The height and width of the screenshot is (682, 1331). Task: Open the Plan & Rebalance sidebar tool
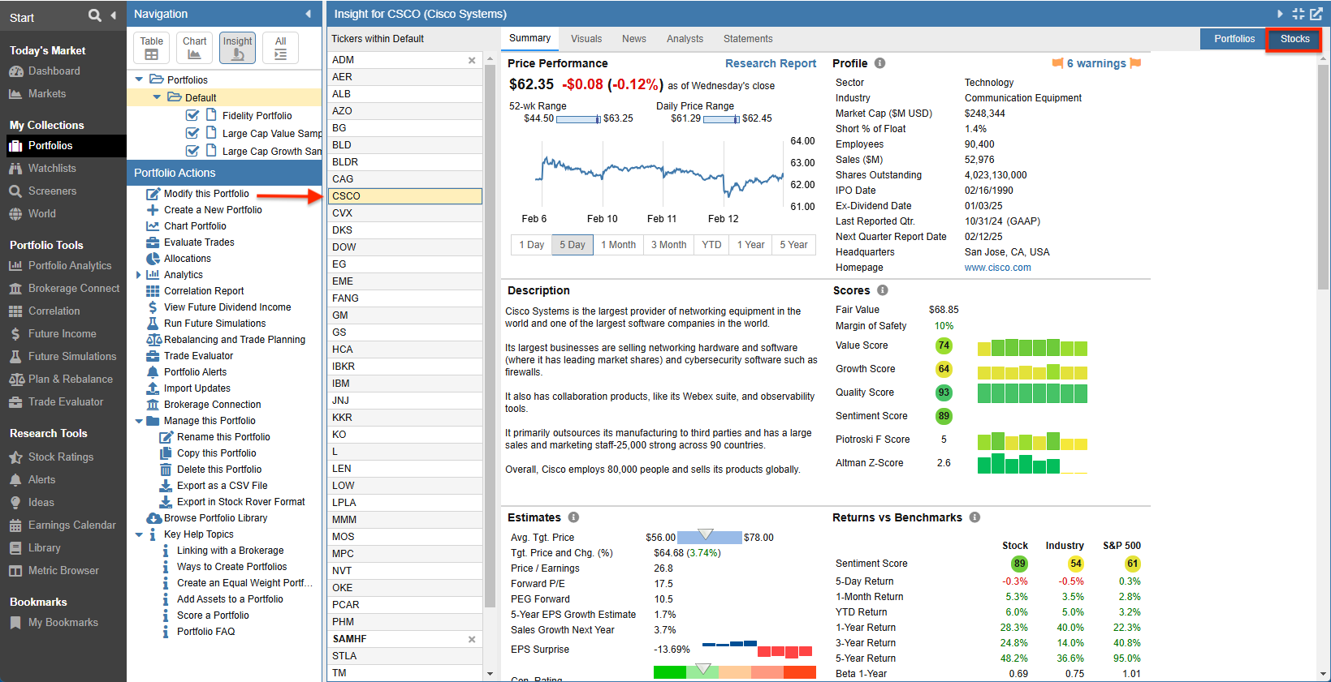[x=70, y=380]
